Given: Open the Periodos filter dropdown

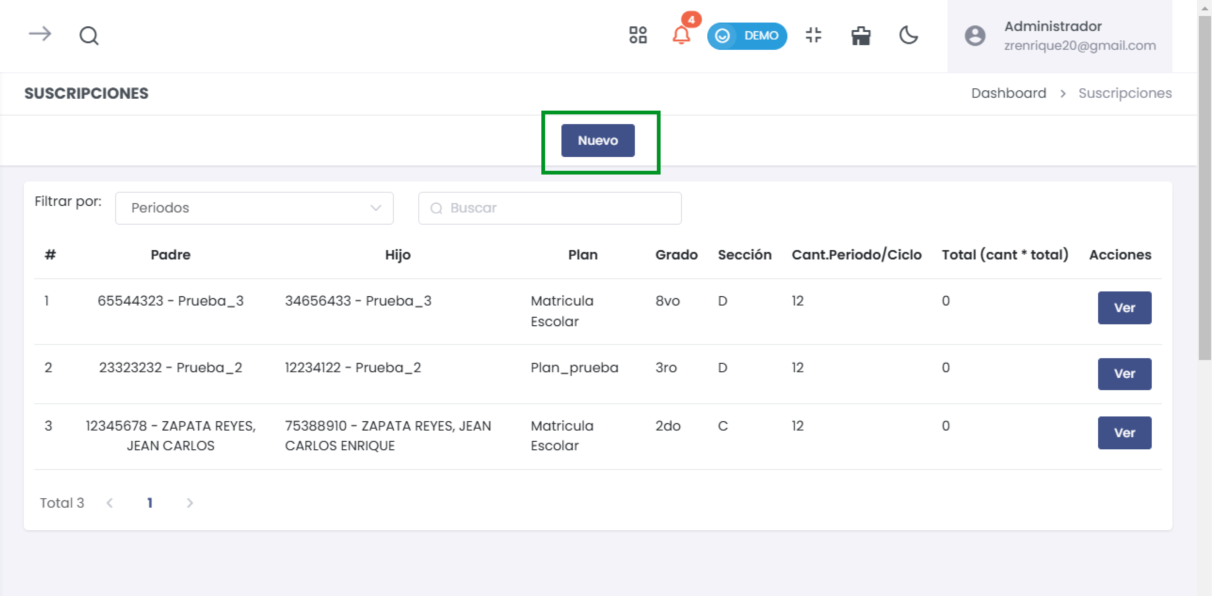Looking at the screenshot, I should coord(254,207).
